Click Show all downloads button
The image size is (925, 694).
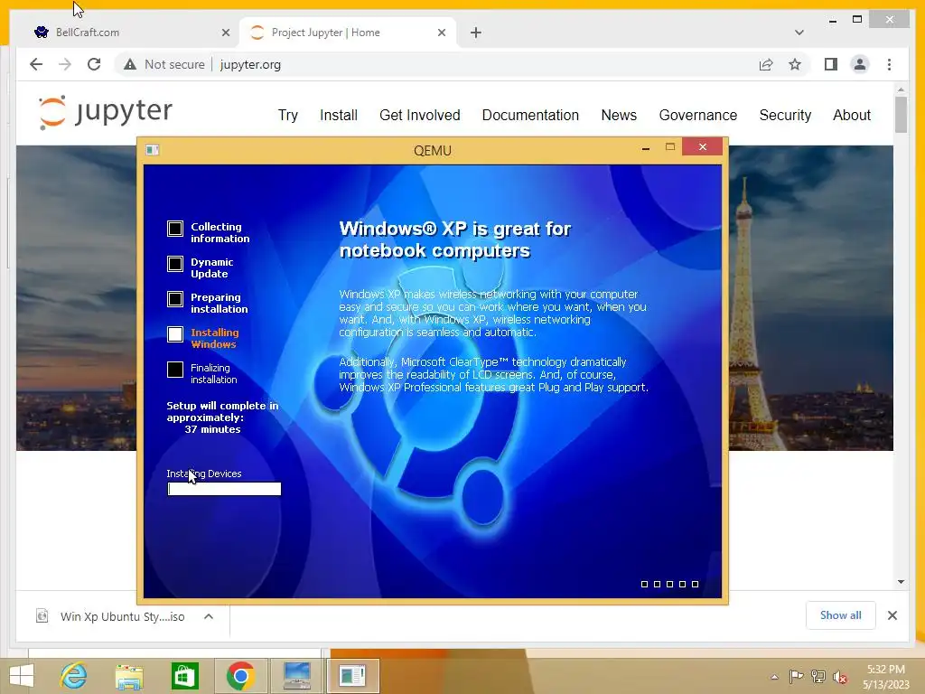pyautogui.click(x=841, y=615)
